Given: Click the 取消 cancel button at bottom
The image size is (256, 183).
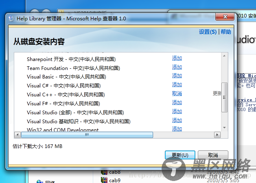Looking at the screenshot, I should (x=213, y=155).
